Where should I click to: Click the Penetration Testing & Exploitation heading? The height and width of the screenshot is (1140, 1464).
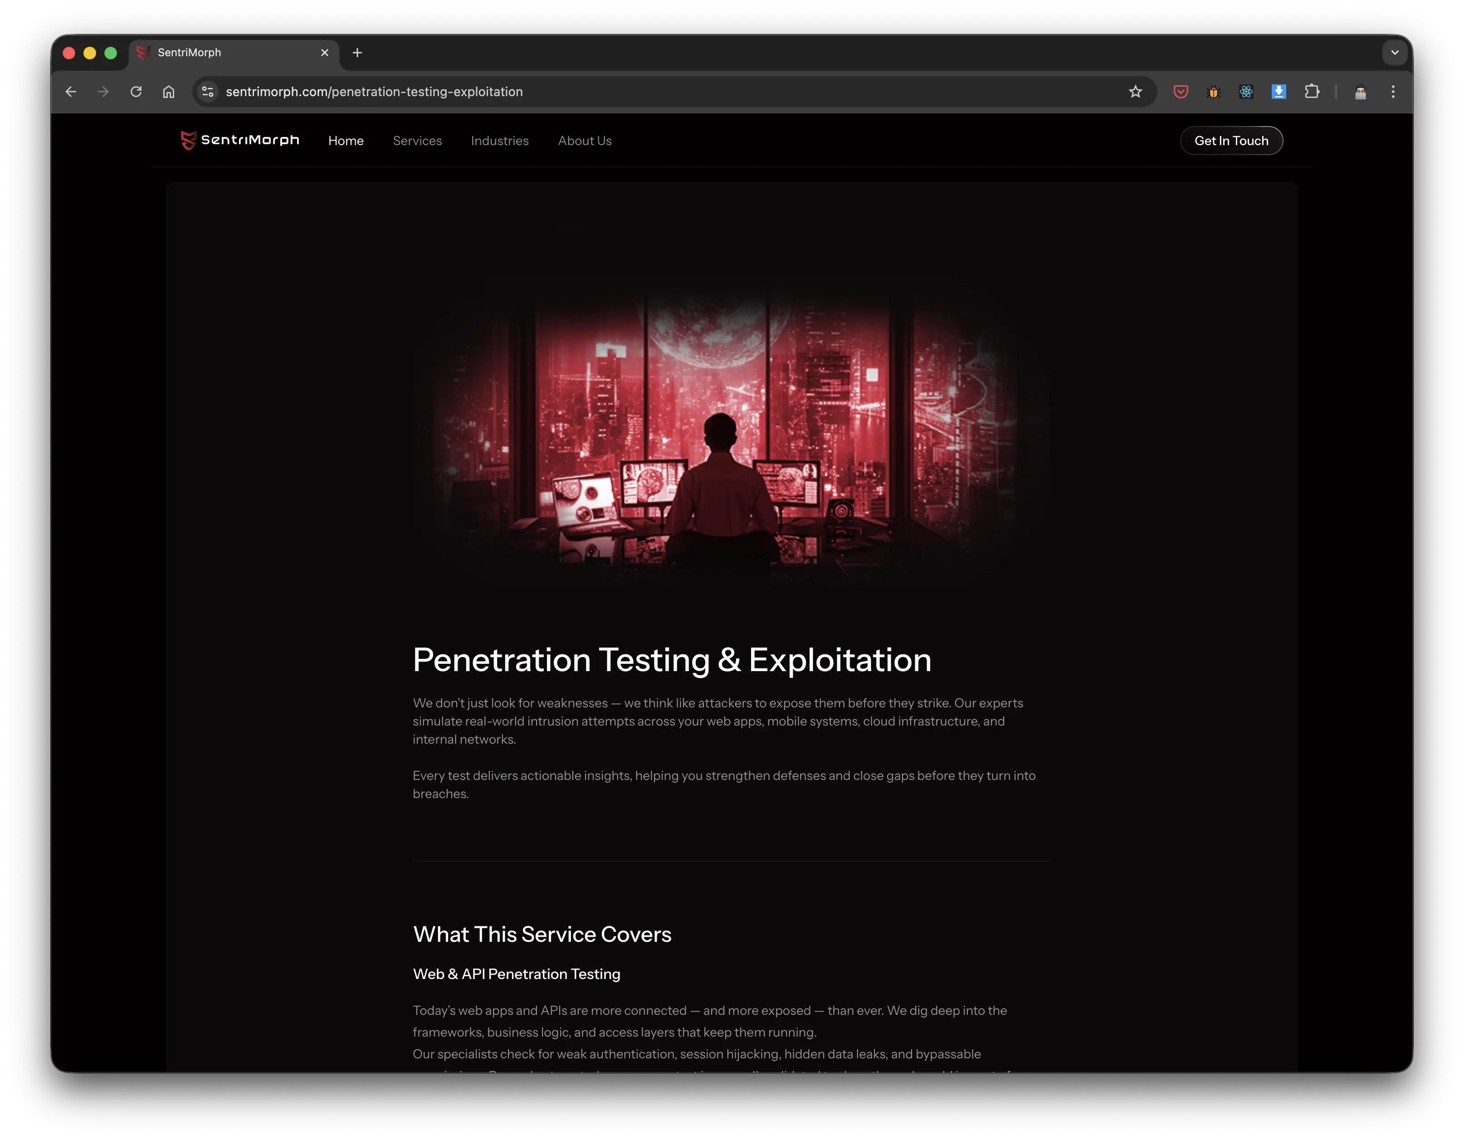[x=672, y=659]
